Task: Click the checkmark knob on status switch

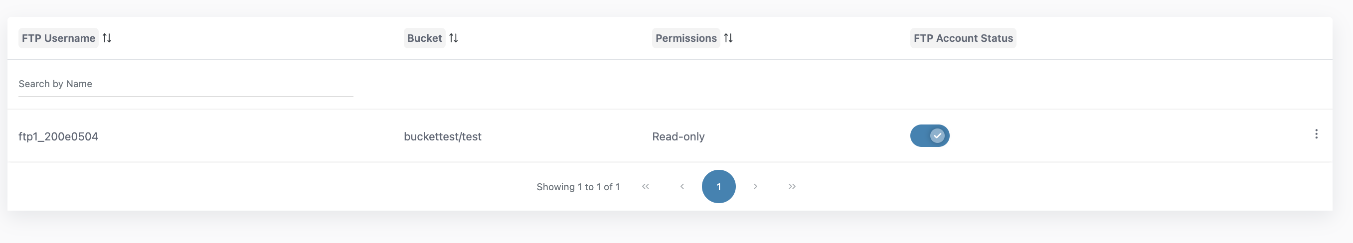Action: click(x=938, y=136)
